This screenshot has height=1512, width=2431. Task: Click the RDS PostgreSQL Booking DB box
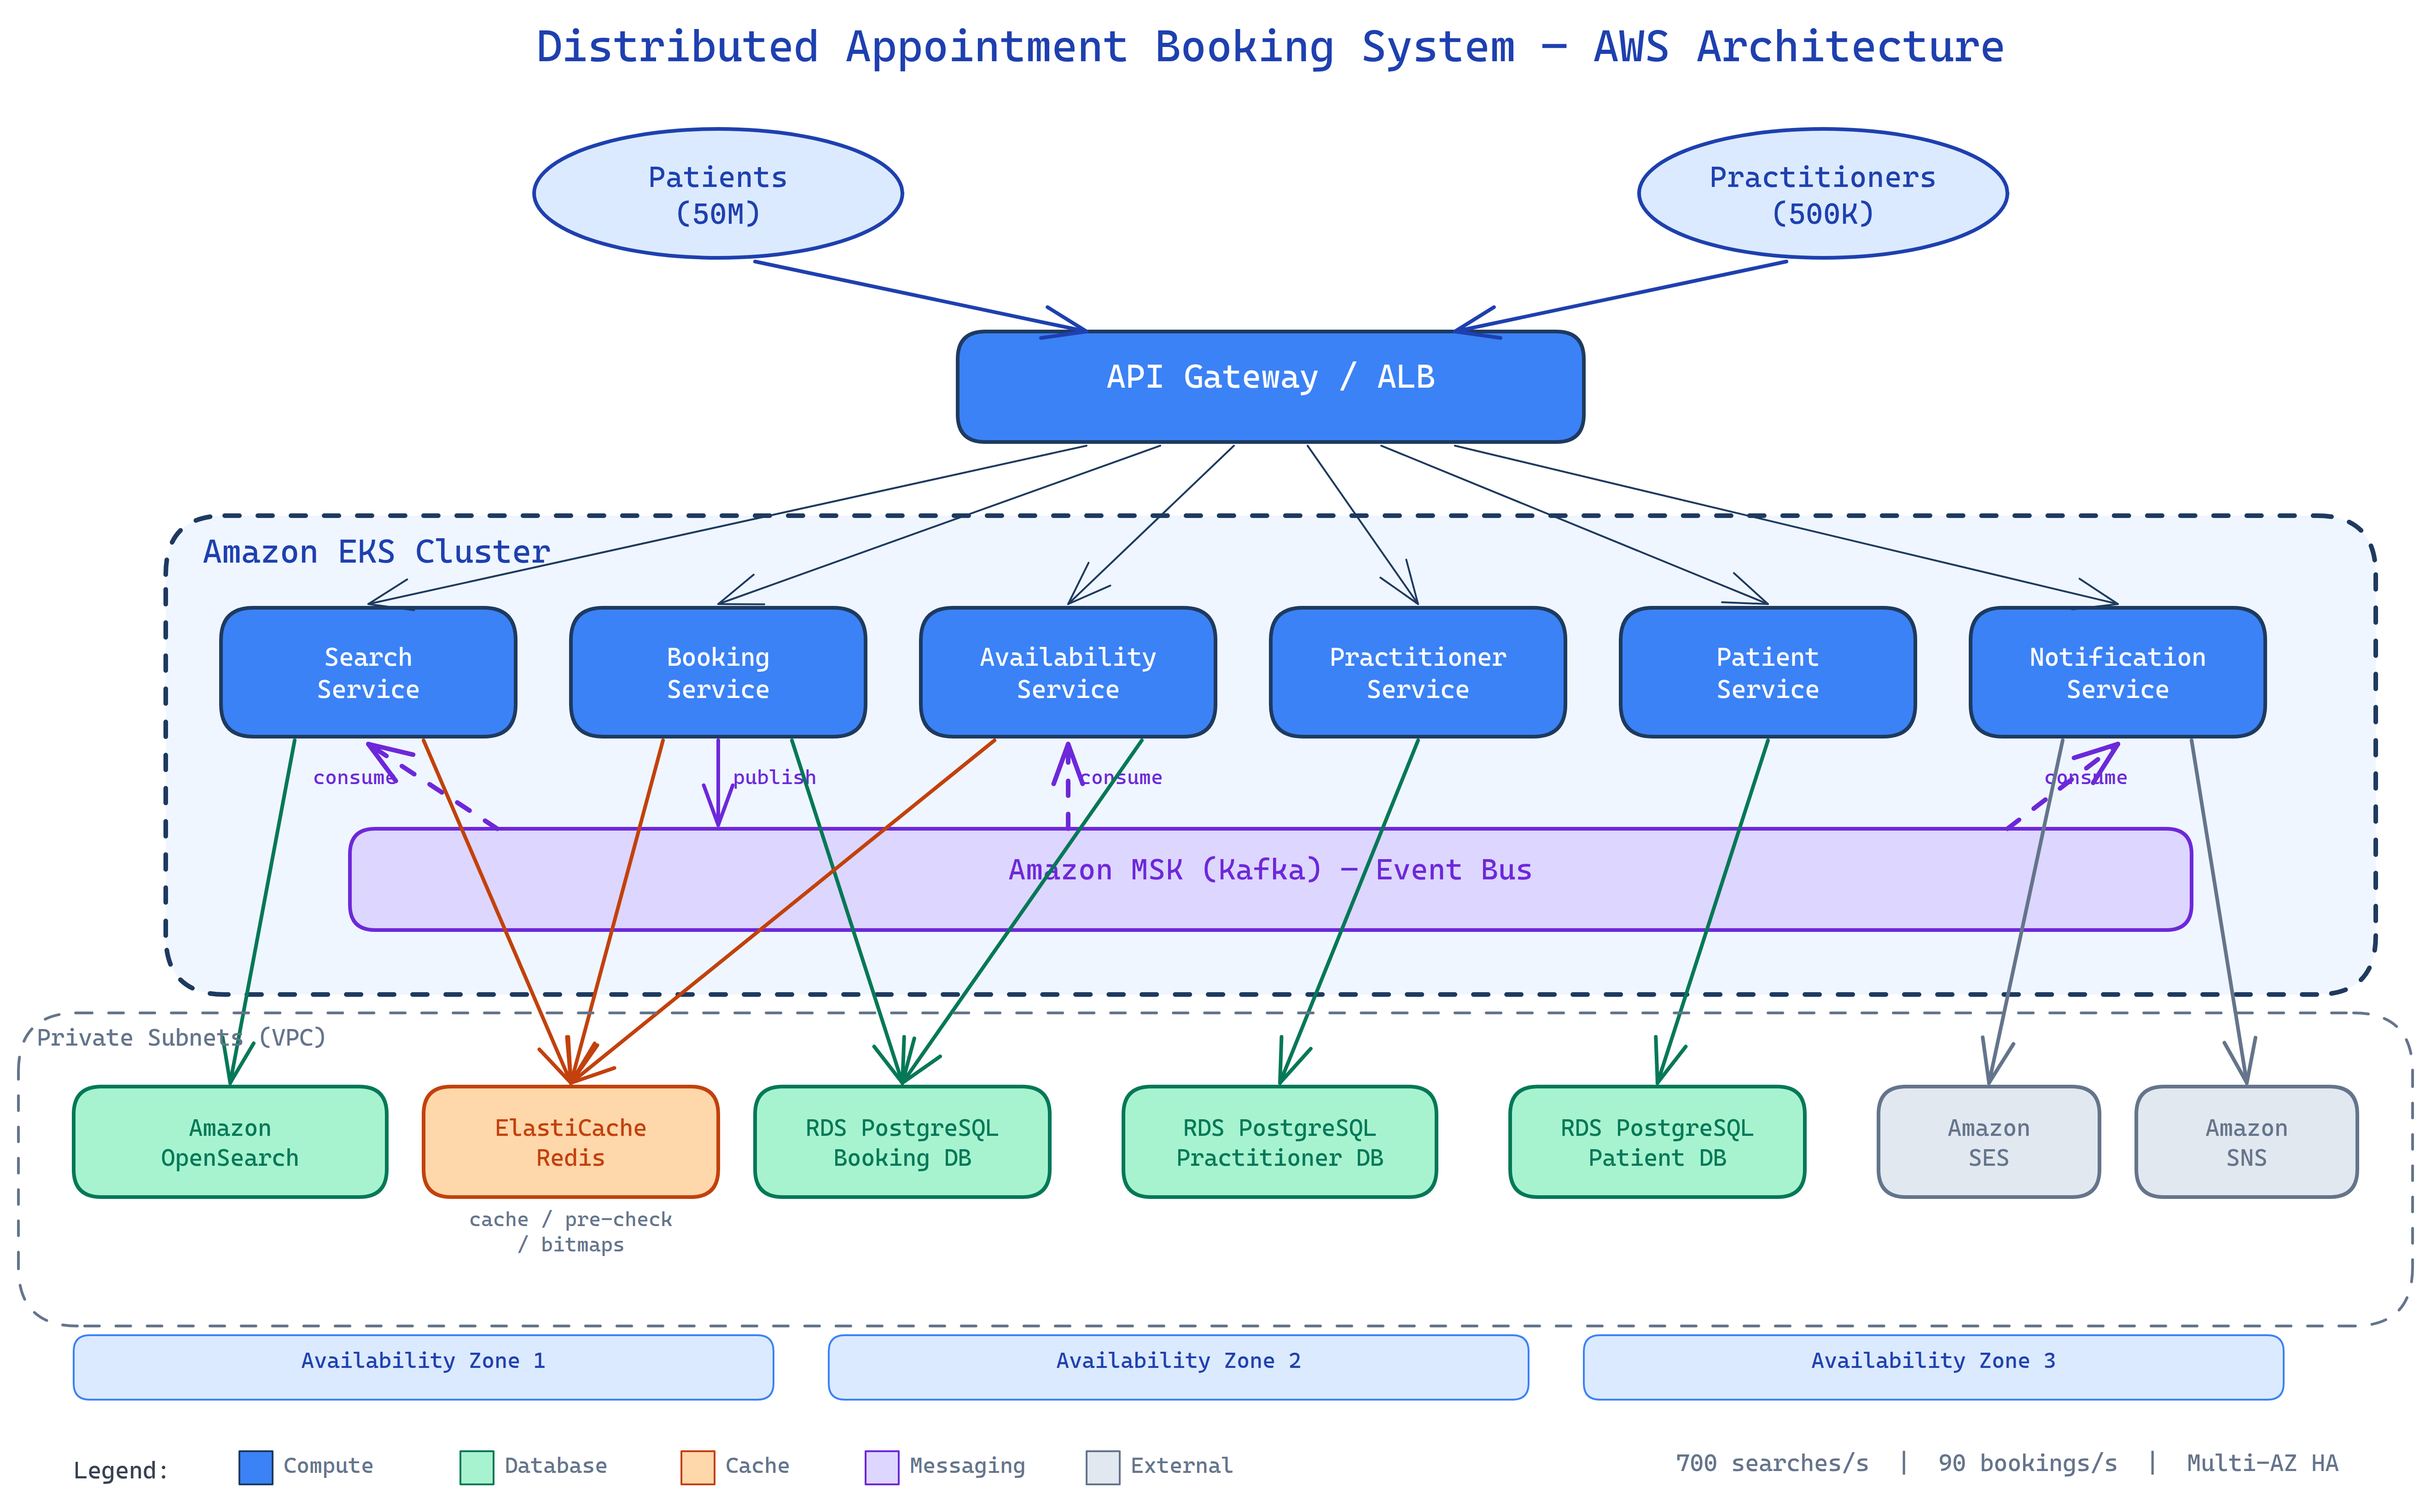point(901,1142)
